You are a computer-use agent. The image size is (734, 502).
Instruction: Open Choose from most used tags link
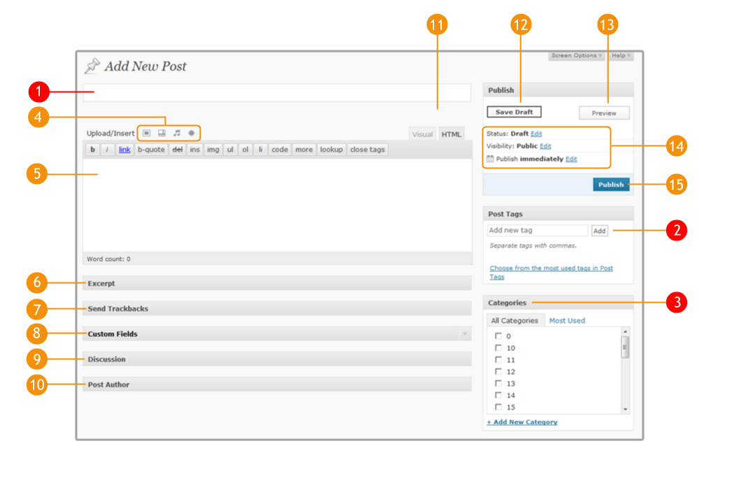click(x=551, y=272)
